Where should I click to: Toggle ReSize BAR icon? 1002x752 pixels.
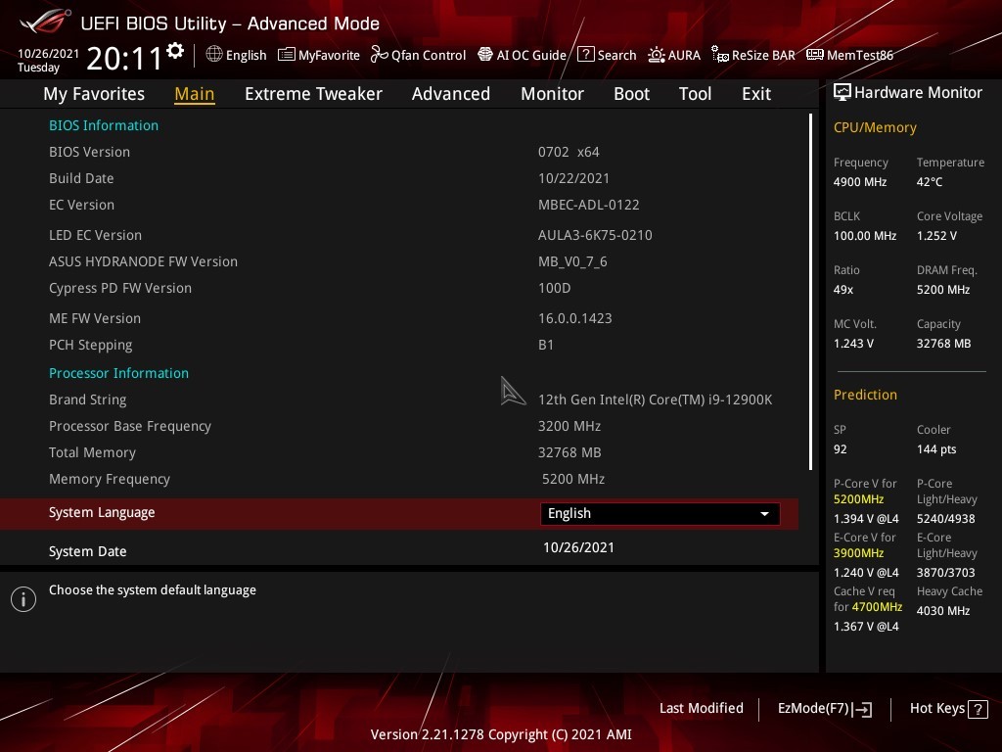coord(719,55)
